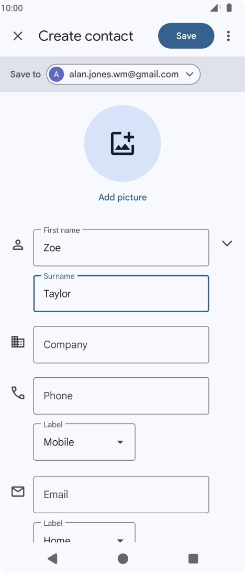Tap the add photo circle icon
This screenshot has width=245, height=573.
[122, 143]
